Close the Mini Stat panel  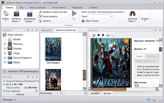pyautogui.click(x=37, y=77)
